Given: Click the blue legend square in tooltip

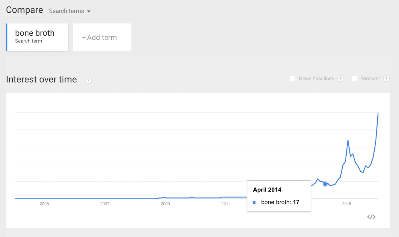Looking at the screenshot, I should point(254,203).
